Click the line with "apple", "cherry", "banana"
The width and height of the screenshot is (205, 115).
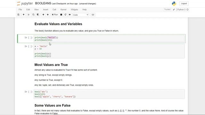55,96
